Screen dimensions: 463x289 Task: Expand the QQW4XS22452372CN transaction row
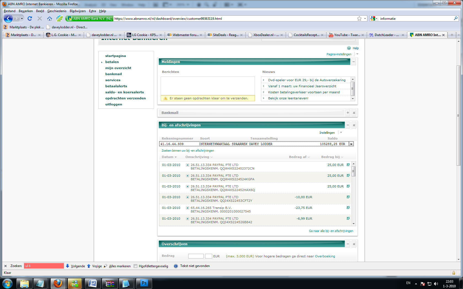187,165
